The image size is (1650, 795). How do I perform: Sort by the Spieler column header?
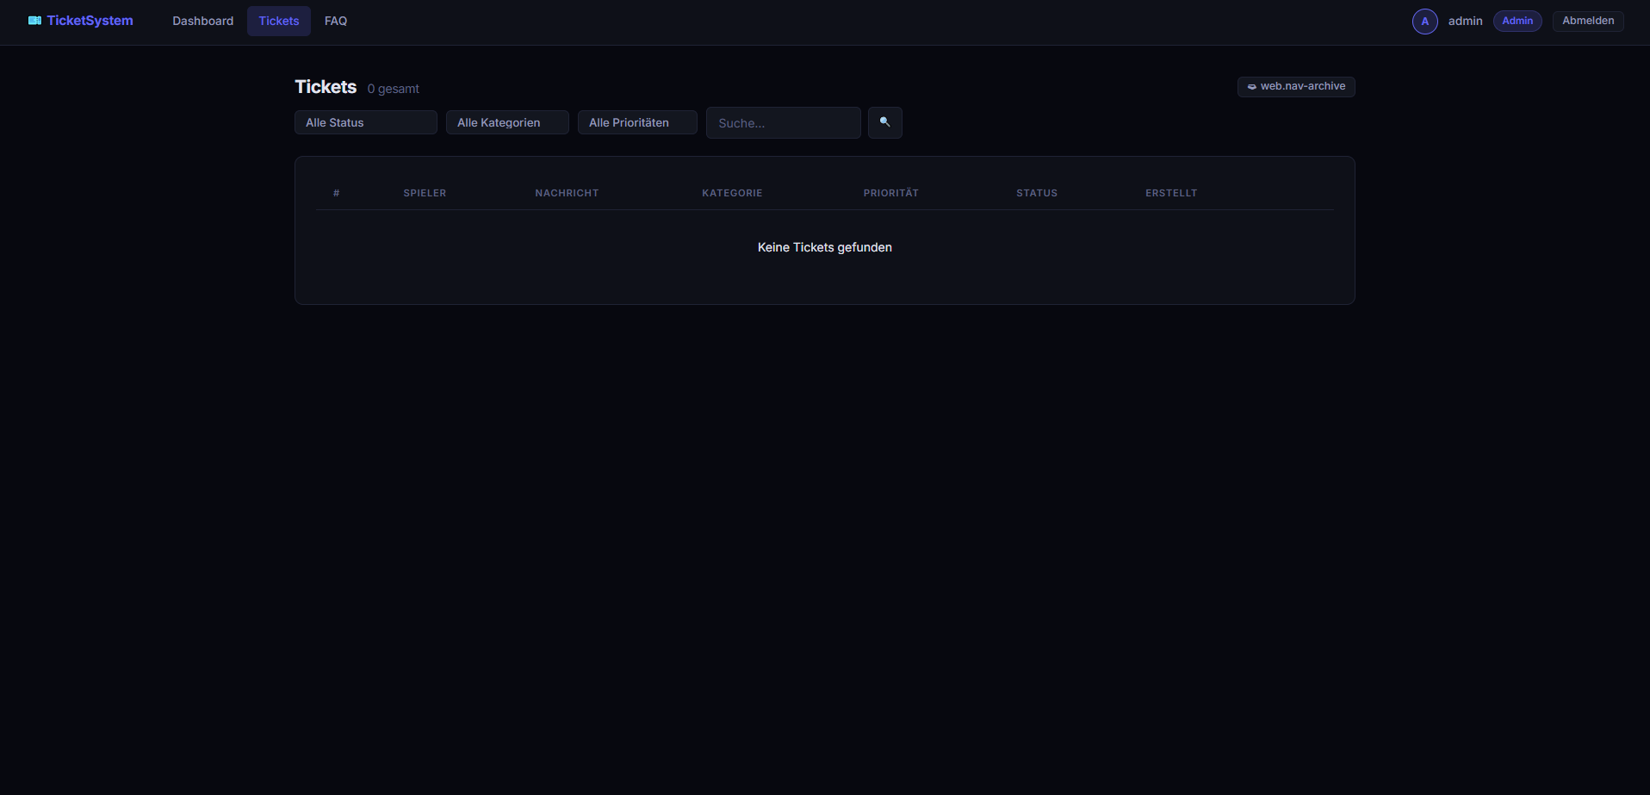pos(425,193)
